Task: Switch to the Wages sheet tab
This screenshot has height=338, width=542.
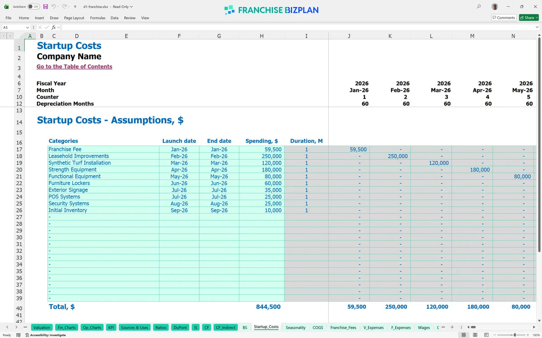Action: [424, 327]
